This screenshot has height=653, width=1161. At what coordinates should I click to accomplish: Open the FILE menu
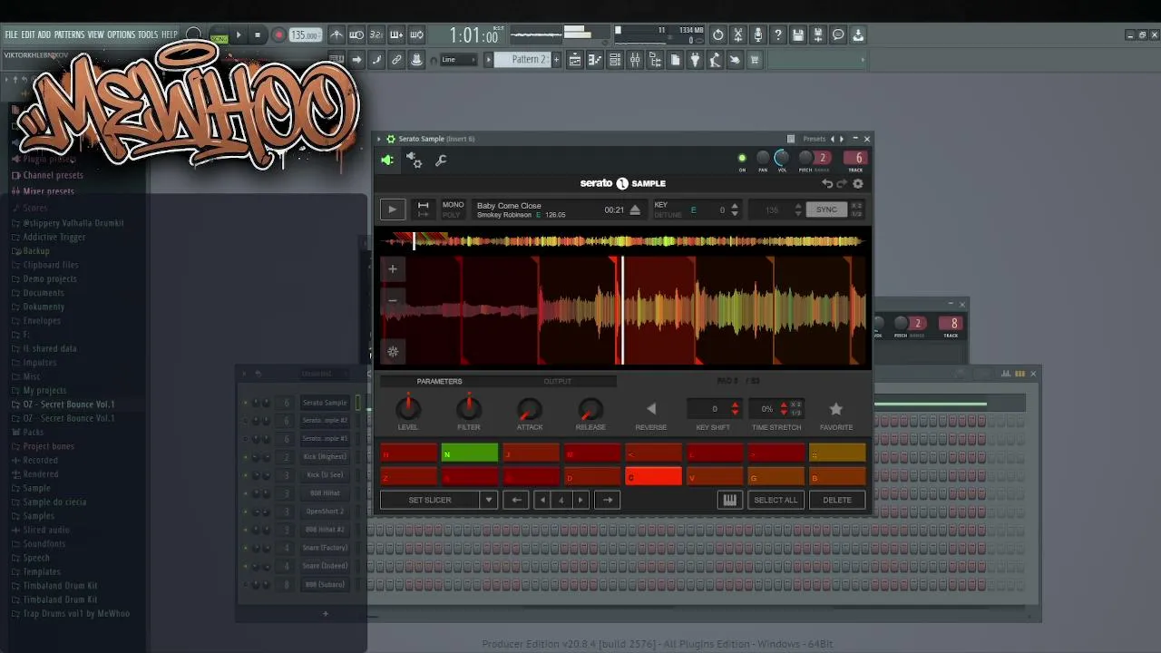click(11, 34)
